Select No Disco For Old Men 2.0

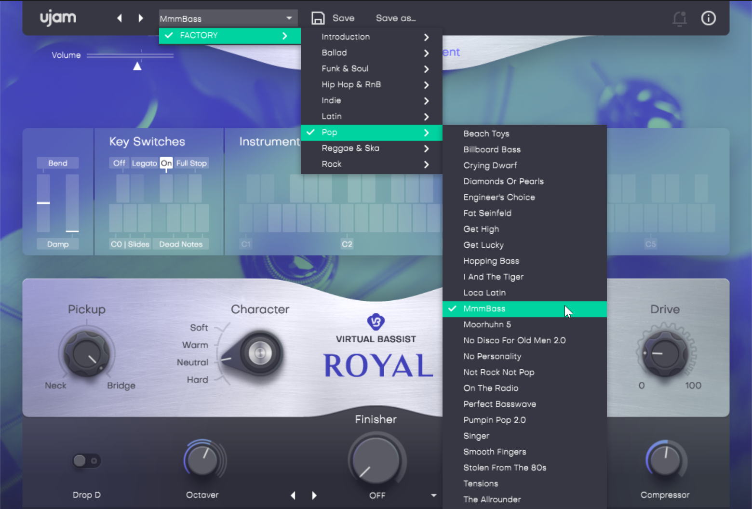[524, 341]
